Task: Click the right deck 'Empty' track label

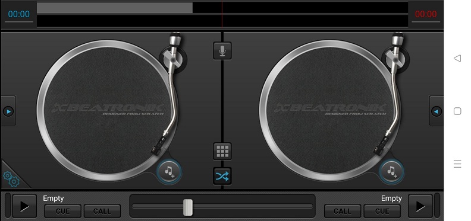Action: [x=391, y=198]
